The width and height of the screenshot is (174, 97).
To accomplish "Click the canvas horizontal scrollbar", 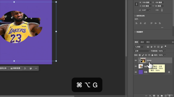I will [37, 96].
